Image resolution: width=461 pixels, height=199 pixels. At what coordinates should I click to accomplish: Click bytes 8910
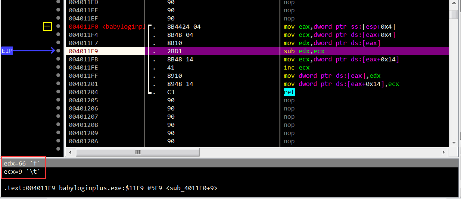click(174, 76)
